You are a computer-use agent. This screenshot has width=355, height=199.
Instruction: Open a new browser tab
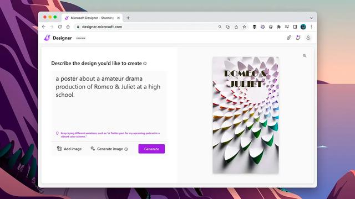128,18
